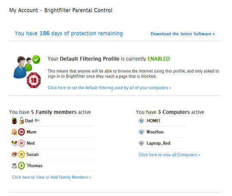
Task: Click Susan's fox avatar picture
Action: click(14, 154)
